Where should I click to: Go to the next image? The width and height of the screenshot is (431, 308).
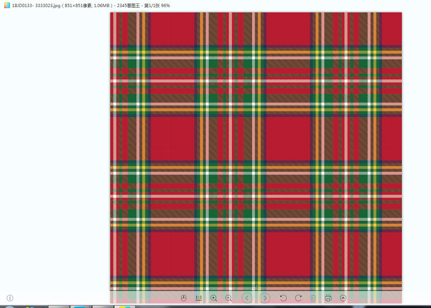[265, 298]
